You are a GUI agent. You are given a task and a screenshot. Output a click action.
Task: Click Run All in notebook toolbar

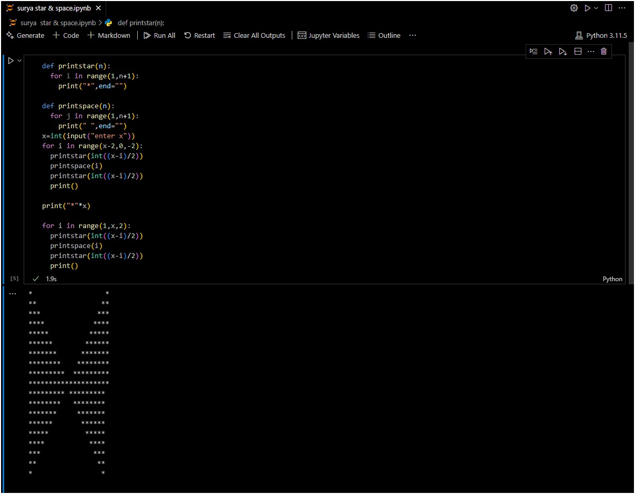(x=159, y=35)
